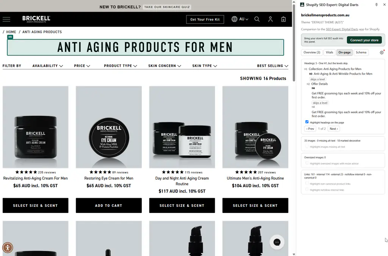Open the Best Selling sort dropdown
The width and height of the screenshot is (388, 256).
click(272, 66)
